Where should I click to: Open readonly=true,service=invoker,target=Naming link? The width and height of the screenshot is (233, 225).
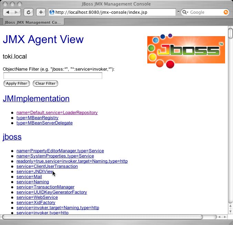click(72, 161)
